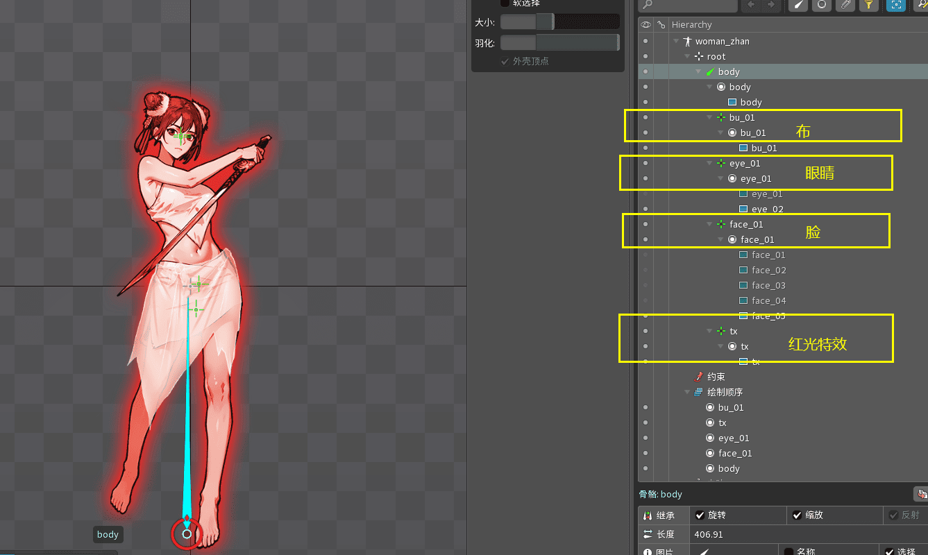928x555 pixels.
Task: Select the eye_02 attachment in the tree
Action: click(767, 209)
